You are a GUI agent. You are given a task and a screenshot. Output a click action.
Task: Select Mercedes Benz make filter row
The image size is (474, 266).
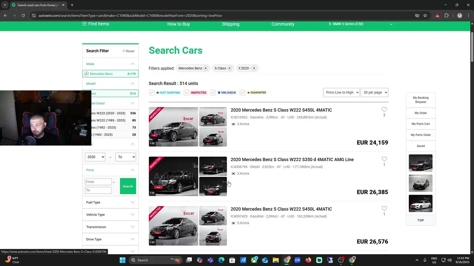[110, 74]
